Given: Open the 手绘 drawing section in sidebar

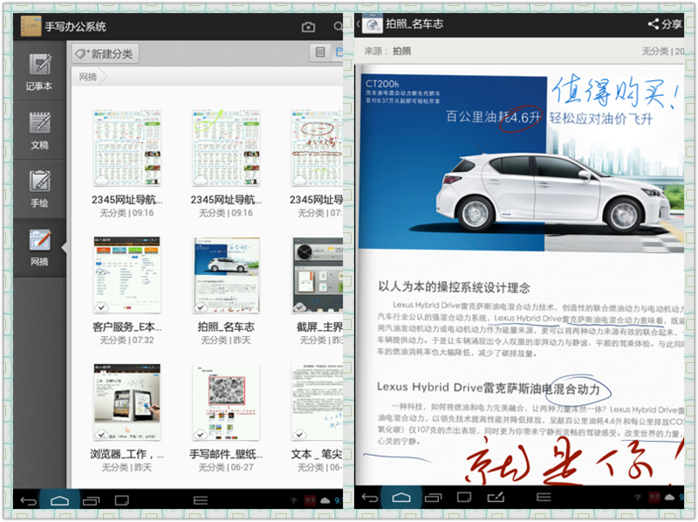Looking at the screenshot, I should click(39, 189).
